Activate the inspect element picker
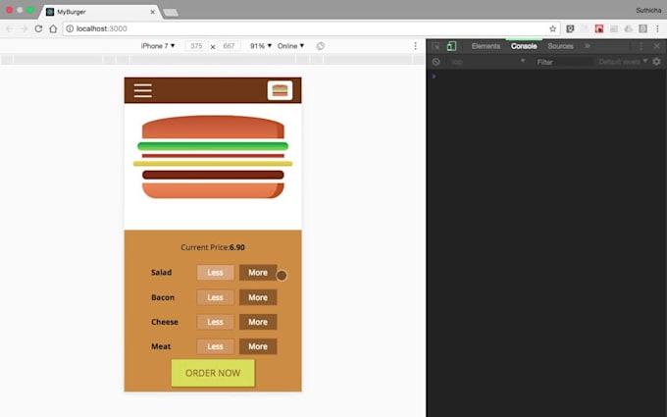The width and height of the screenshot is (667, 417). (436, 46)
